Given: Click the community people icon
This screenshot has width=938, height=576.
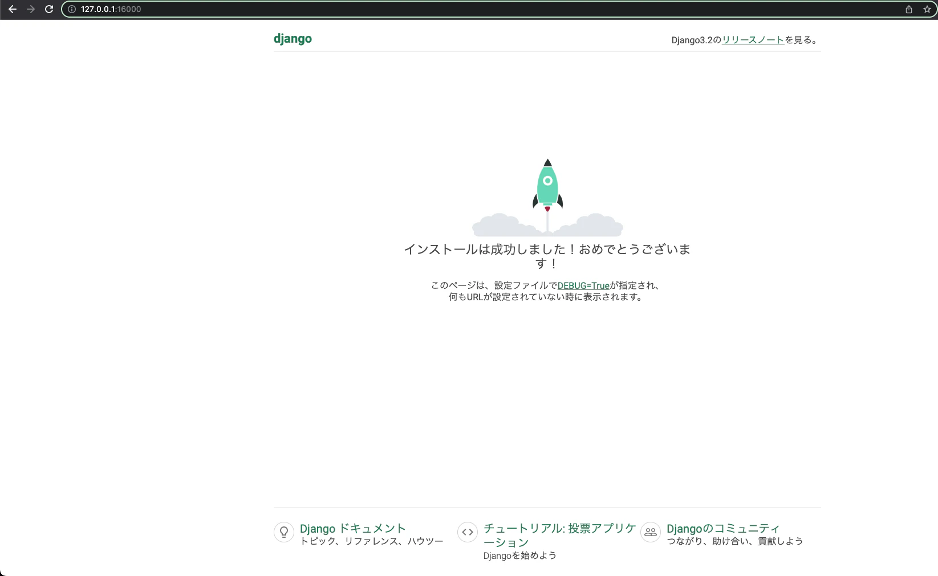Looking at the screenshot, I should click(650, 532).
